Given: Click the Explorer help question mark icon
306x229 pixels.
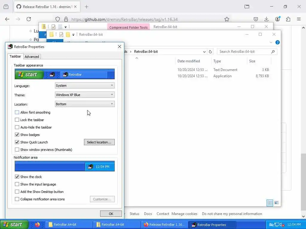Looking at the screenshot, I should point(277,42).
